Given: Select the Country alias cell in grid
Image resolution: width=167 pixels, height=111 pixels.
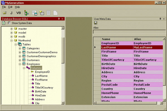Looking at the screenshot, I should click(148, 89).
